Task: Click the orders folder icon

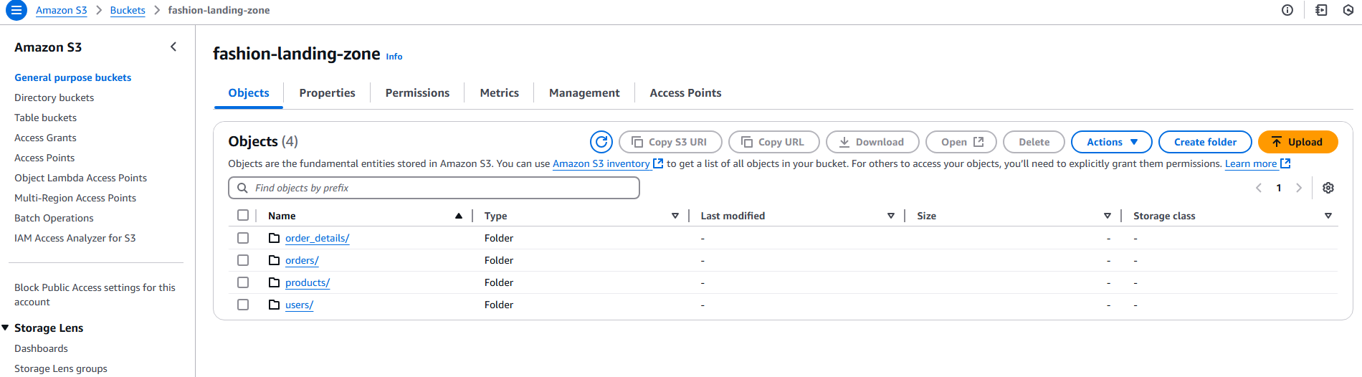Action: [274, 260]
